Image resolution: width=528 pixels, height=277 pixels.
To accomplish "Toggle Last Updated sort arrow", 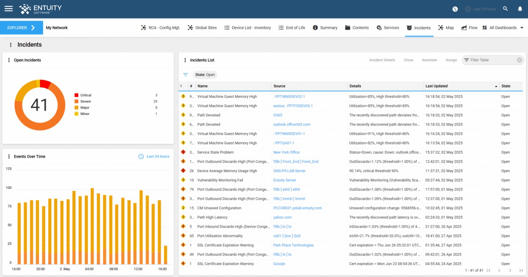I will pos(496,86).
